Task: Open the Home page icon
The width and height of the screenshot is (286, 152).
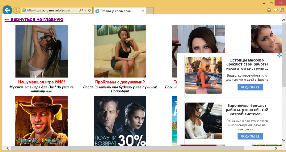Action: pyautogui.click(x=269, y=10)
